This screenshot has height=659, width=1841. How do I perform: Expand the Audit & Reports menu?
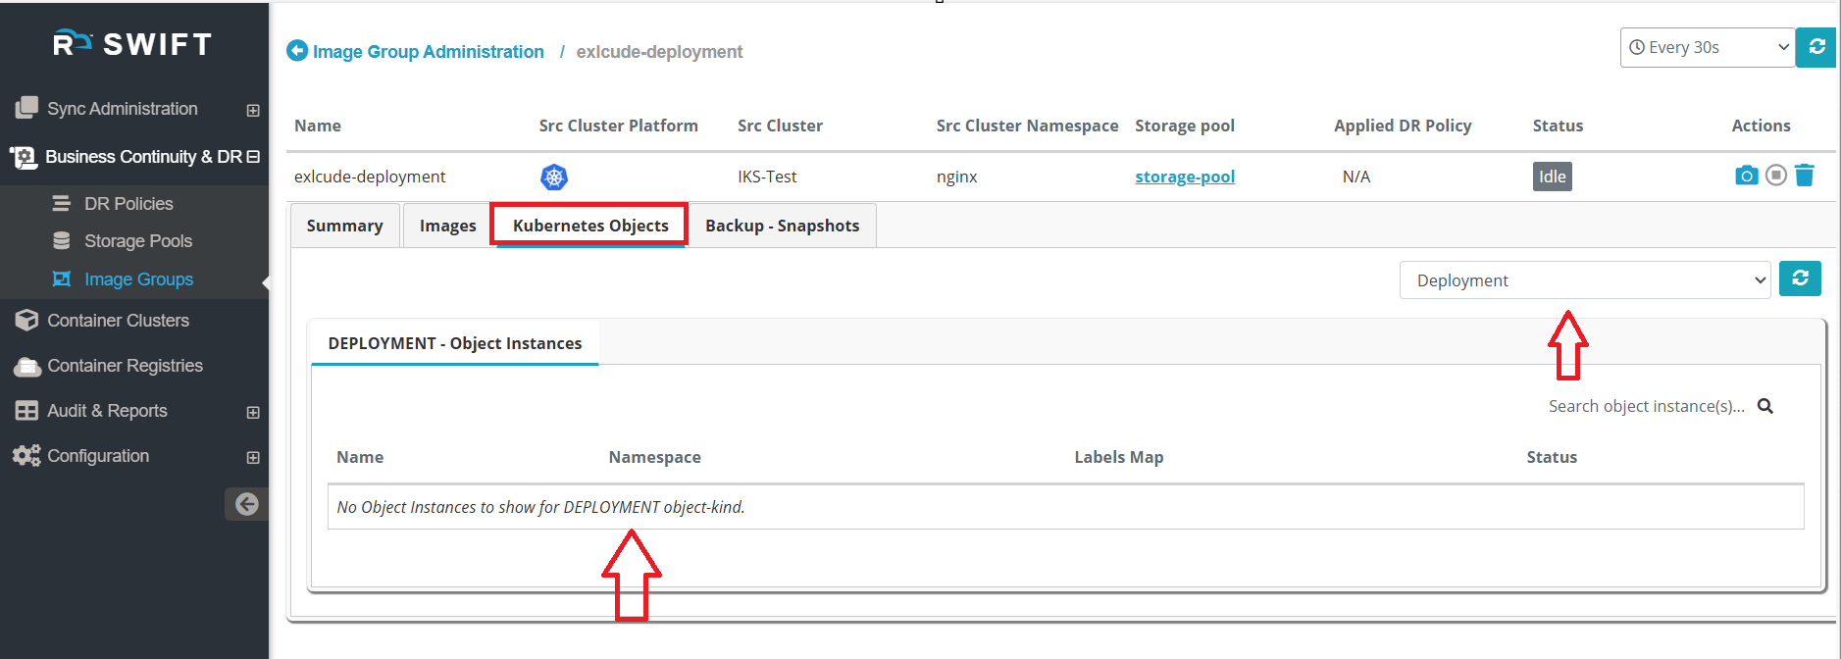pos(253,412)
